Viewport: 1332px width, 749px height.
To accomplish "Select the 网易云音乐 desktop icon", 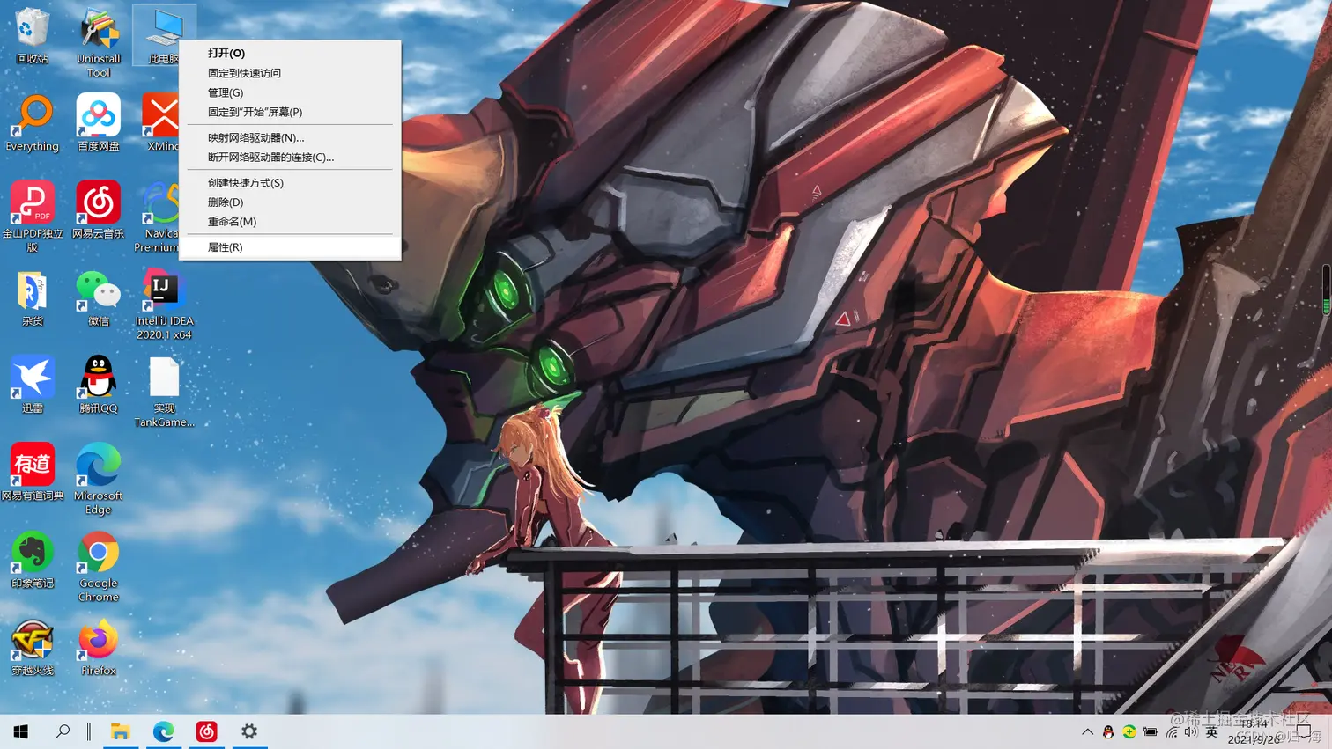I will pyautogui.click(x=99, y=210).
